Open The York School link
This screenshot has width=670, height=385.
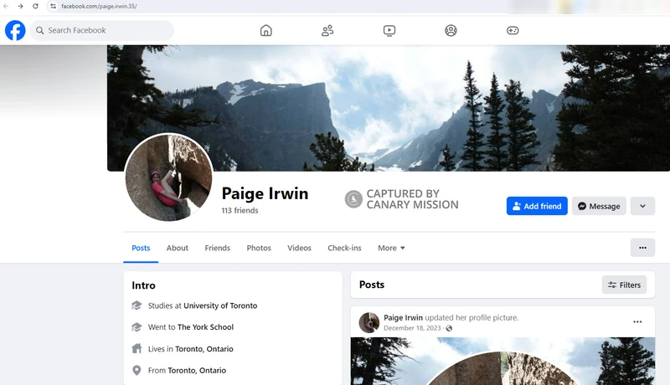coord(205,327)
